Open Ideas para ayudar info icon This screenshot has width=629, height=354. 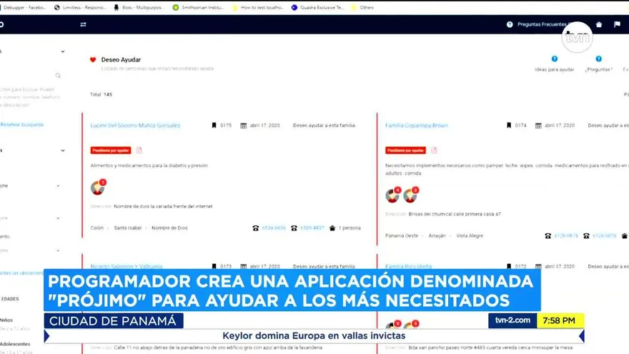pos(555,59)
